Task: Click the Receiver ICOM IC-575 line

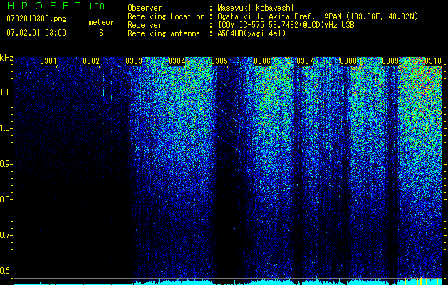Action: [286, 25]
